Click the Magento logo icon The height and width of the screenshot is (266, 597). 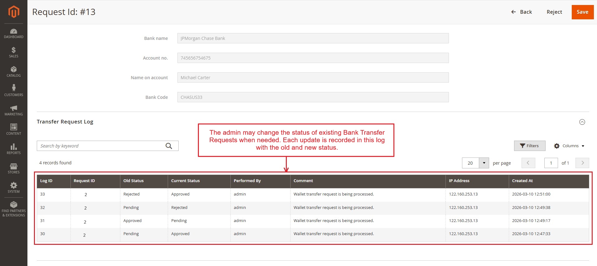coord(13,12)
